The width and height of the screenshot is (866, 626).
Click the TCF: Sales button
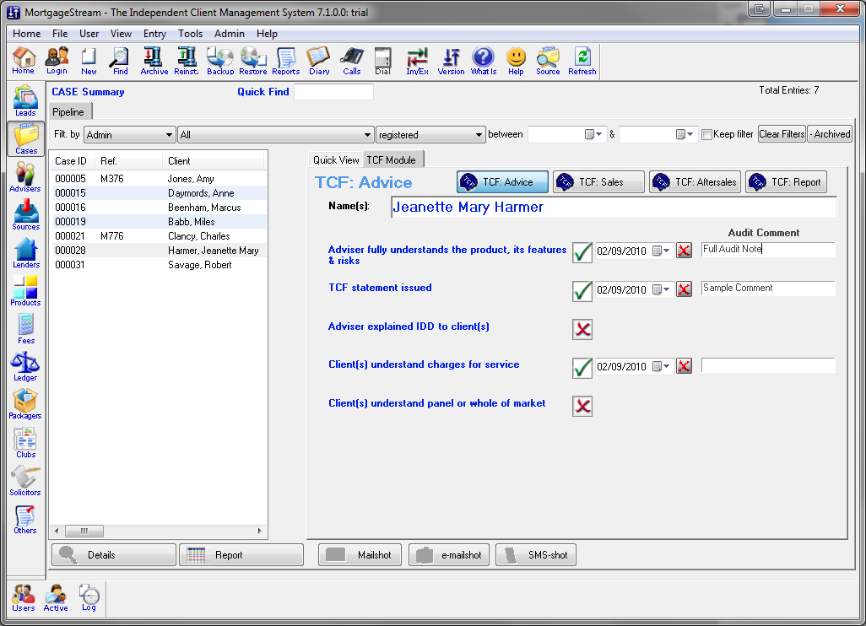tap(598, 182)
